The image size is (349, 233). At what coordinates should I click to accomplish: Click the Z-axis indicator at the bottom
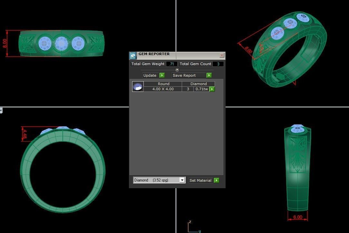coord(190,222)
